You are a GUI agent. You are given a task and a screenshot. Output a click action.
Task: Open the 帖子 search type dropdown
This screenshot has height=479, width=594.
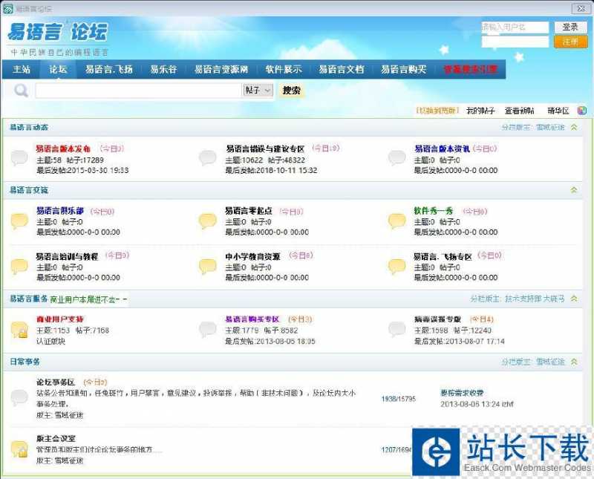258,90
